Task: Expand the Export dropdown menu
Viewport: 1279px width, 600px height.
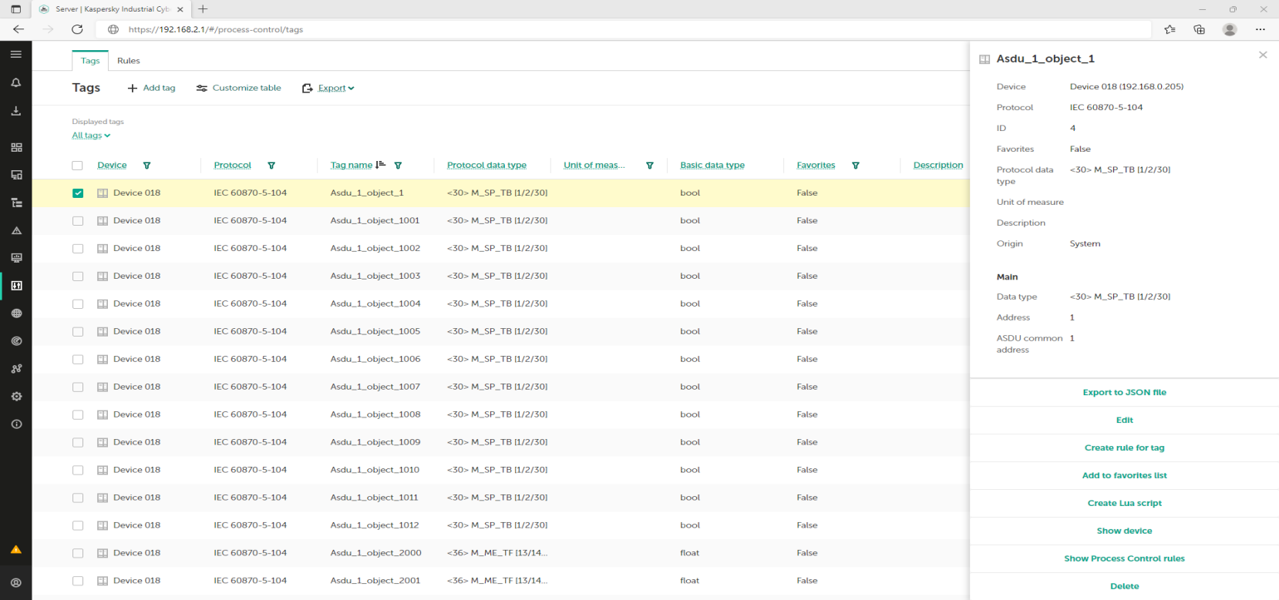Action: (x=328, y=89)
